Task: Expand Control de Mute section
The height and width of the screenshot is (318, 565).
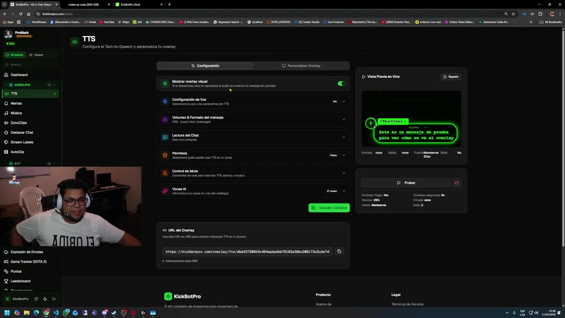Action: point(253,173)
